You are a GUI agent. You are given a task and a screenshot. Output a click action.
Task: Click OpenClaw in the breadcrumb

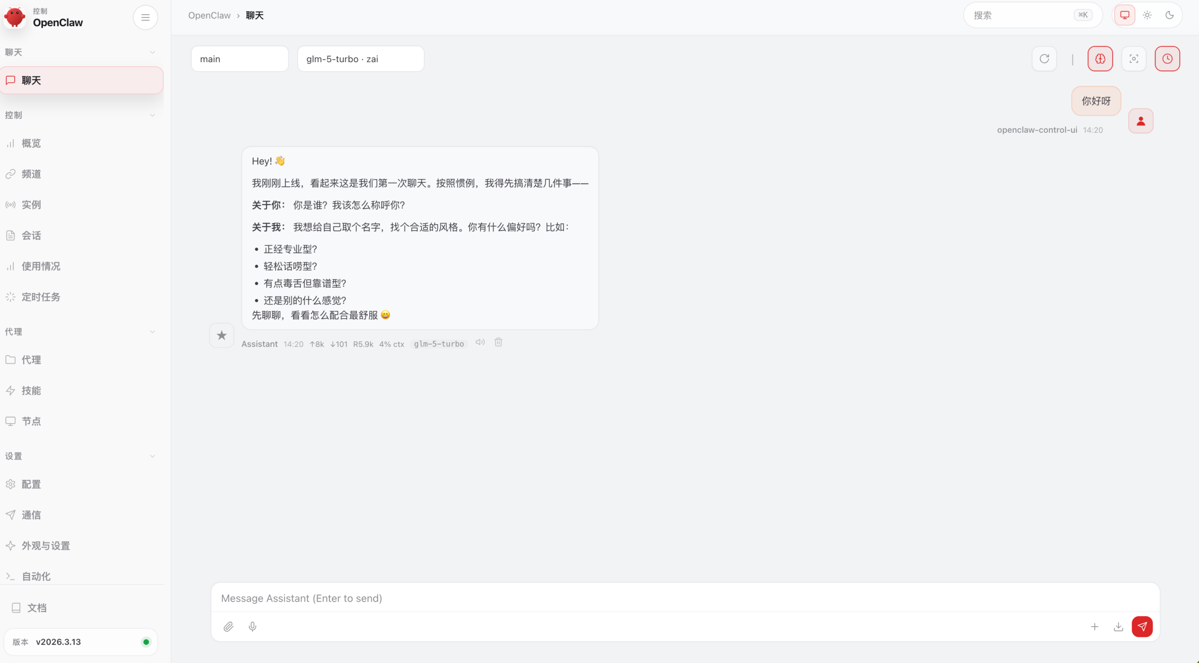(209, 15)
